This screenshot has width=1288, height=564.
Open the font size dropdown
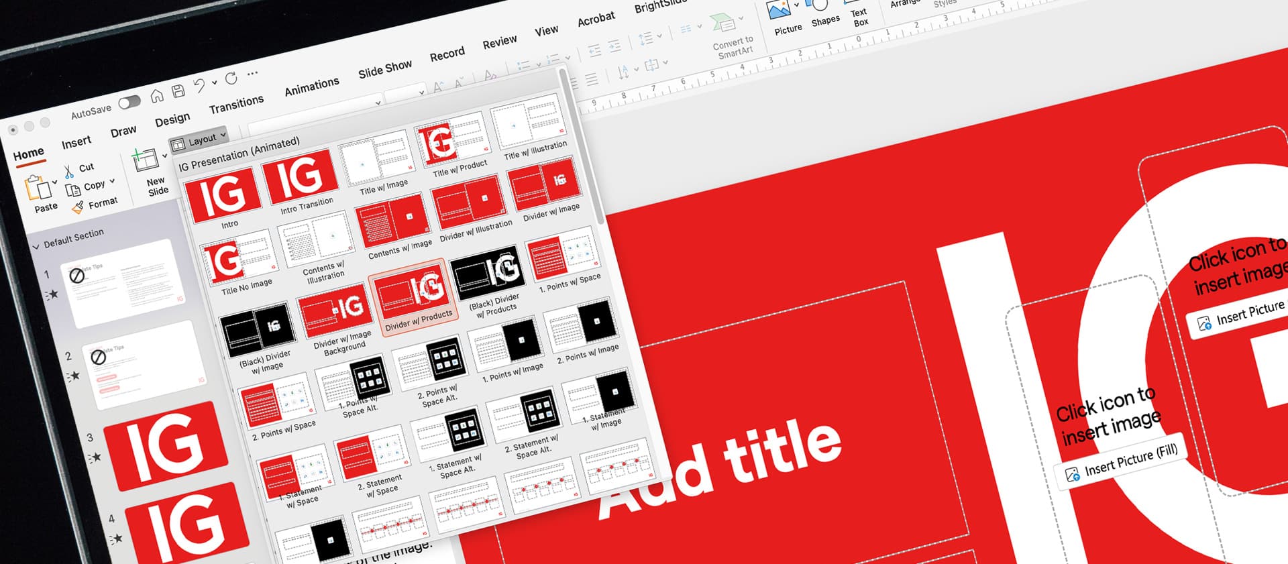(x=421, y=92)
